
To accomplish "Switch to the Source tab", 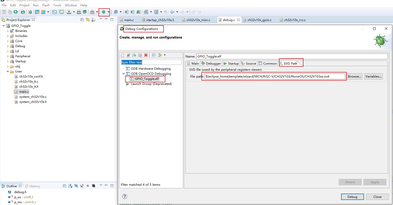I will (249, 63).
